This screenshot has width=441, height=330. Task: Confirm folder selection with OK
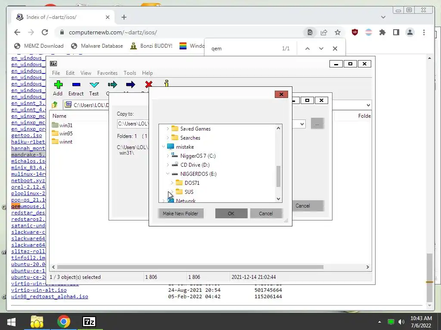click(x=231, y=214)
